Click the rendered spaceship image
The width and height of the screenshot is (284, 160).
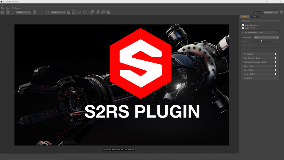tap(122, 85)
